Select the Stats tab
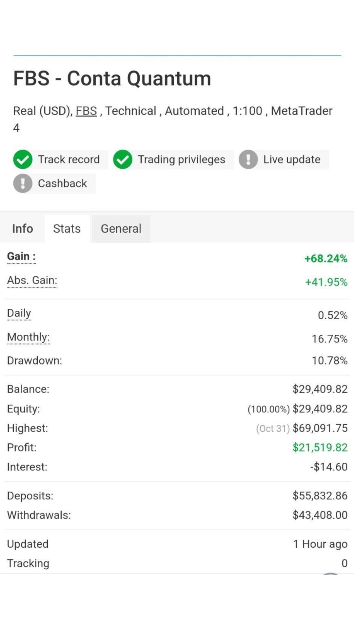354x630 pixels. point(67,228)
